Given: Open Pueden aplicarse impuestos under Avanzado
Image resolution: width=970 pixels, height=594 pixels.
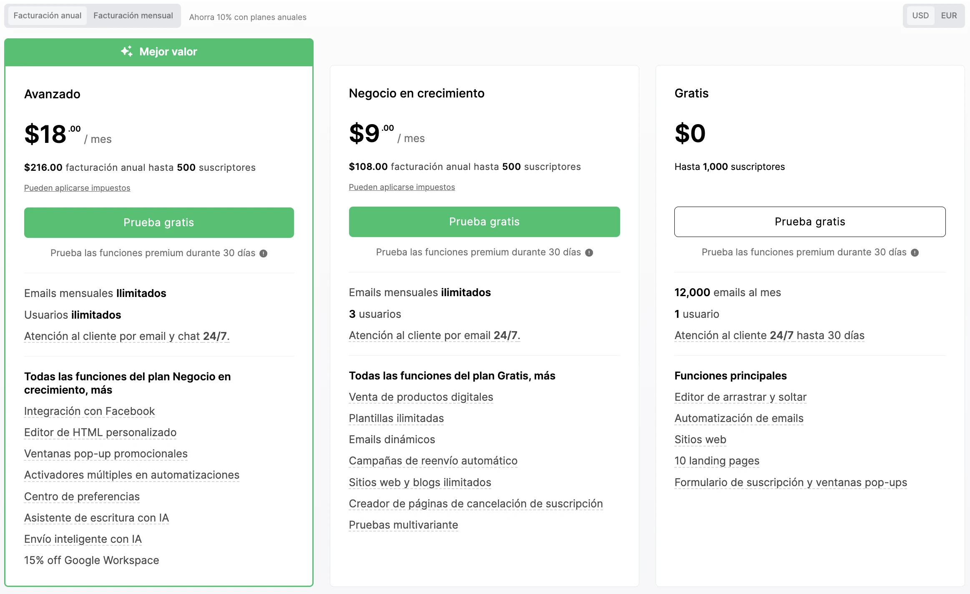Looking at the screenshot, I should 77,188.
